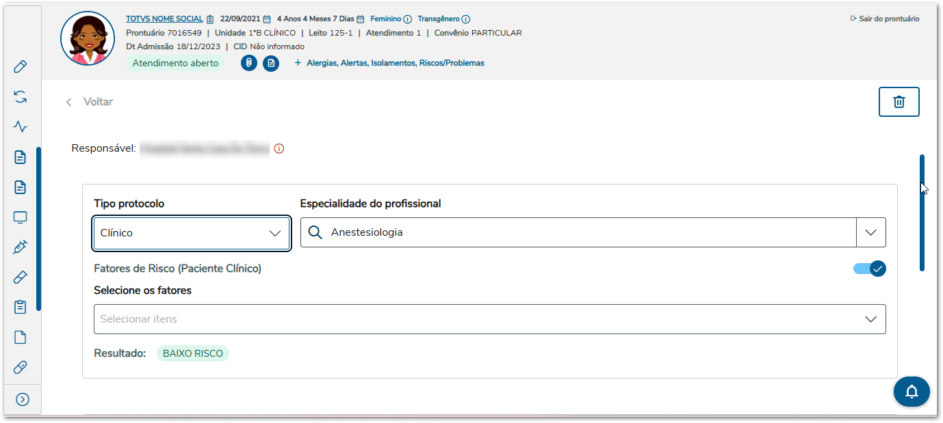Click the round document icon beside paperclip

[271, 64]
